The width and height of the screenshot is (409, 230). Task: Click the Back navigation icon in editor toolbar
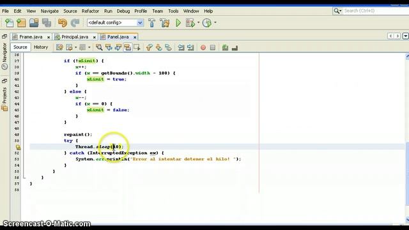(x=70, y=47)
